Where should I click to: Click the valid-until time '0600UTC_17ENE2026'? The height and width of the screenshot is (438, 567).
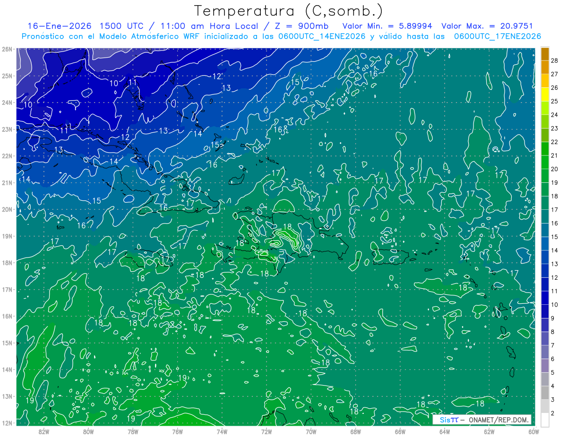[x=497, y=36]
